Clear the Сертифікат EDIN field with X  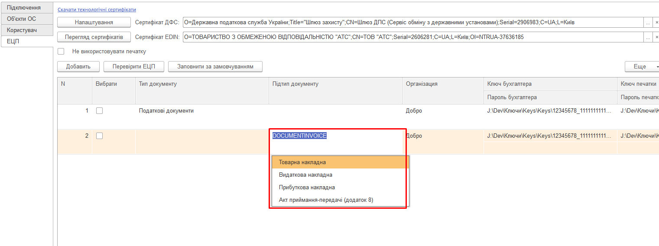pos(656,37)
